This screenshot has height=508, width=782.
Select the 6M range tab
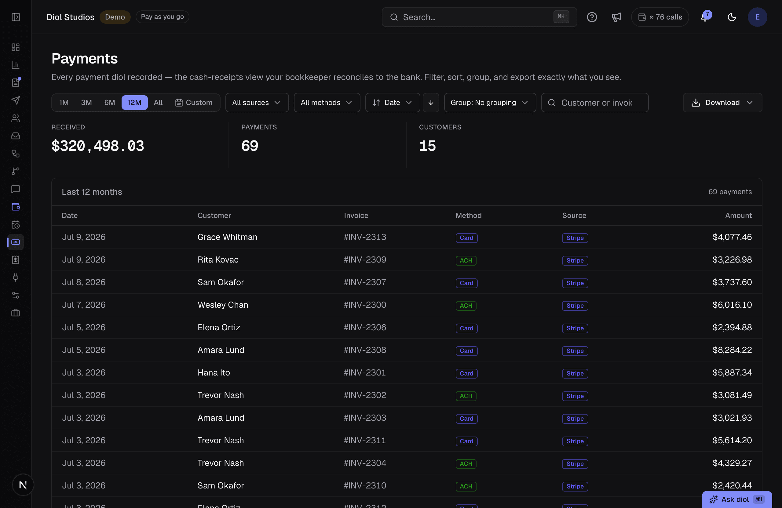[110, 103]
